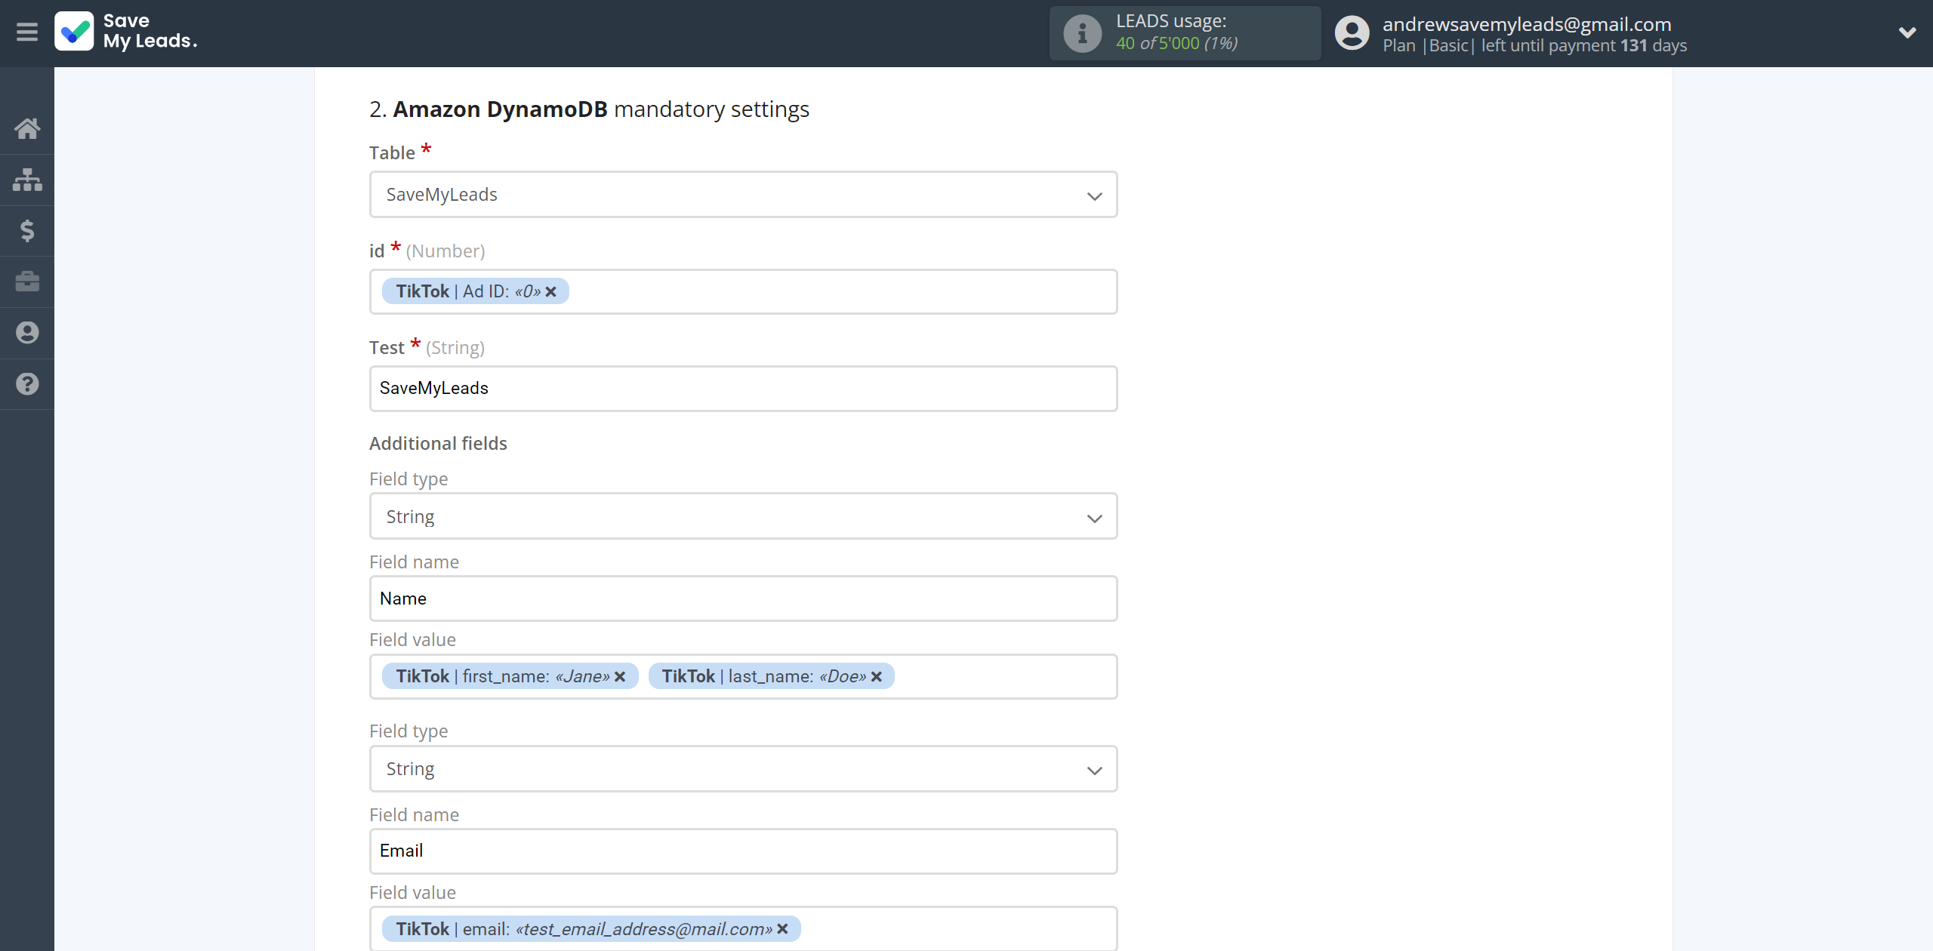Open billing dollar icon
The width and height of the screenshot is (1933, 951).
(27, 230)
